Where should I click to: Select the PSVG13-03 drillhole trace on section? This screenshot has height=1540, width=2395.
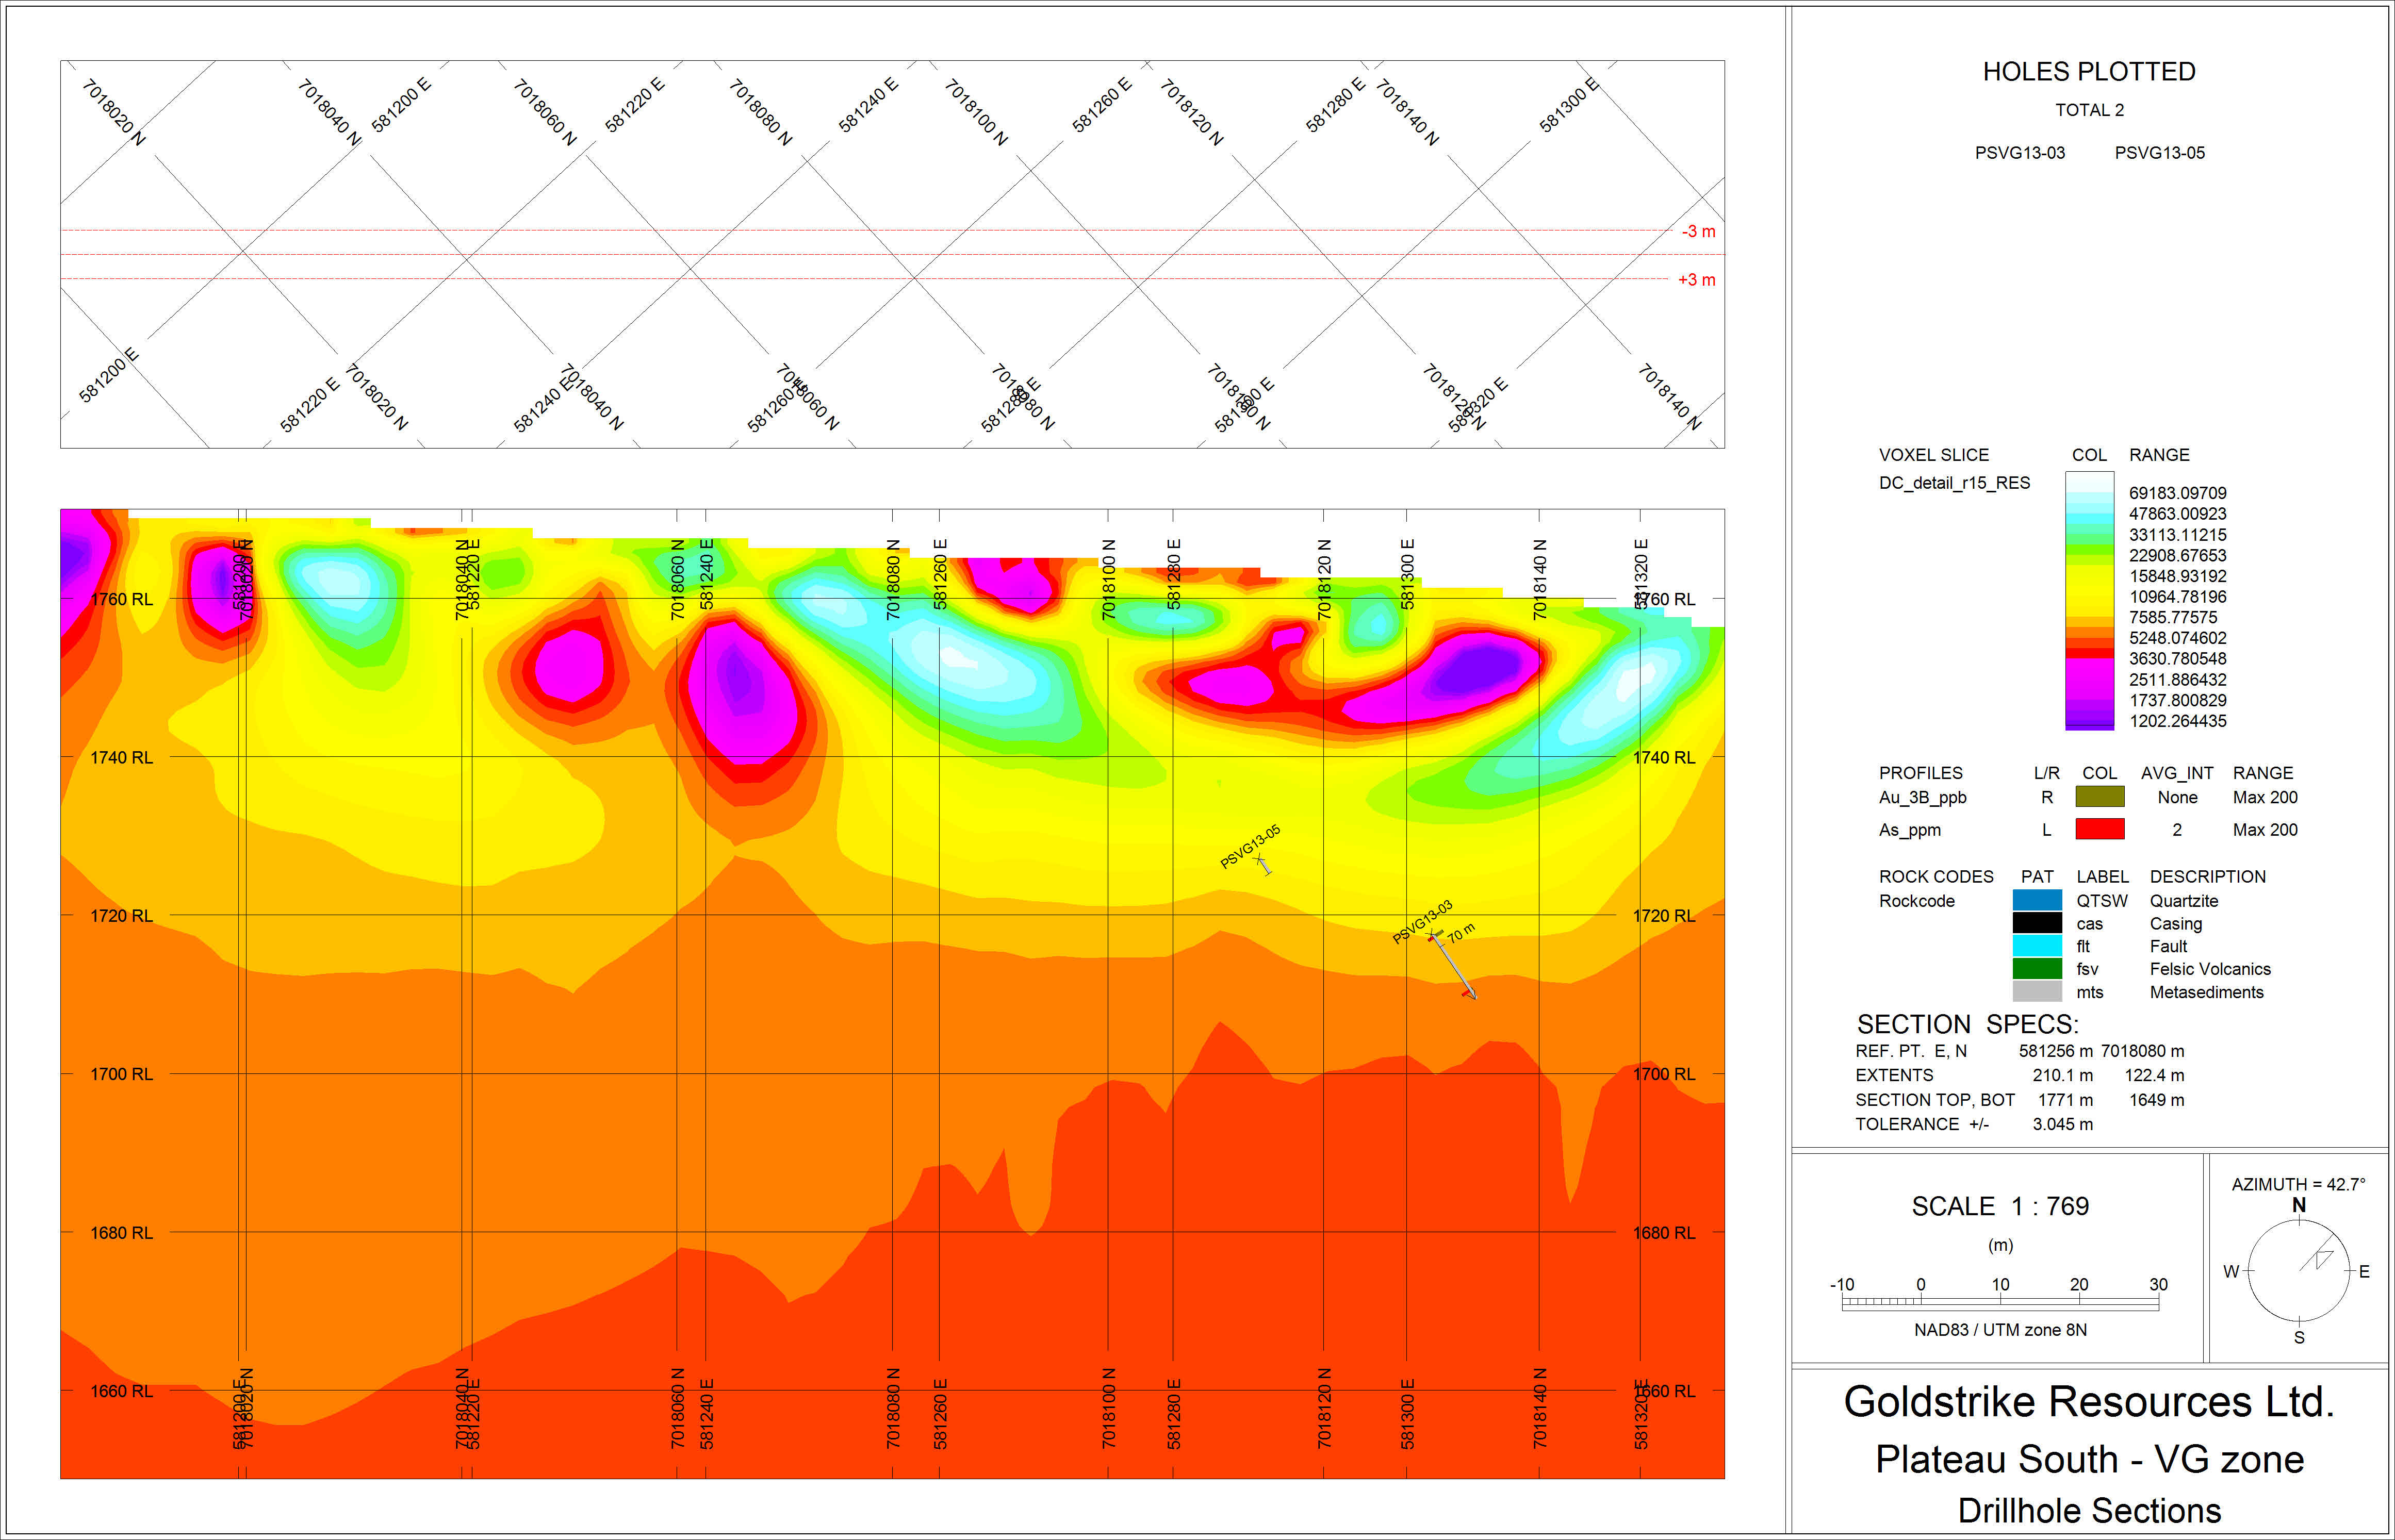[x=1453, y=965]
